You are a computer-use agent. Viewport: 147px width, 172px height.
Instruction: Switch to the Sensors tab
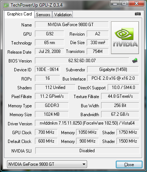[43, 15]
